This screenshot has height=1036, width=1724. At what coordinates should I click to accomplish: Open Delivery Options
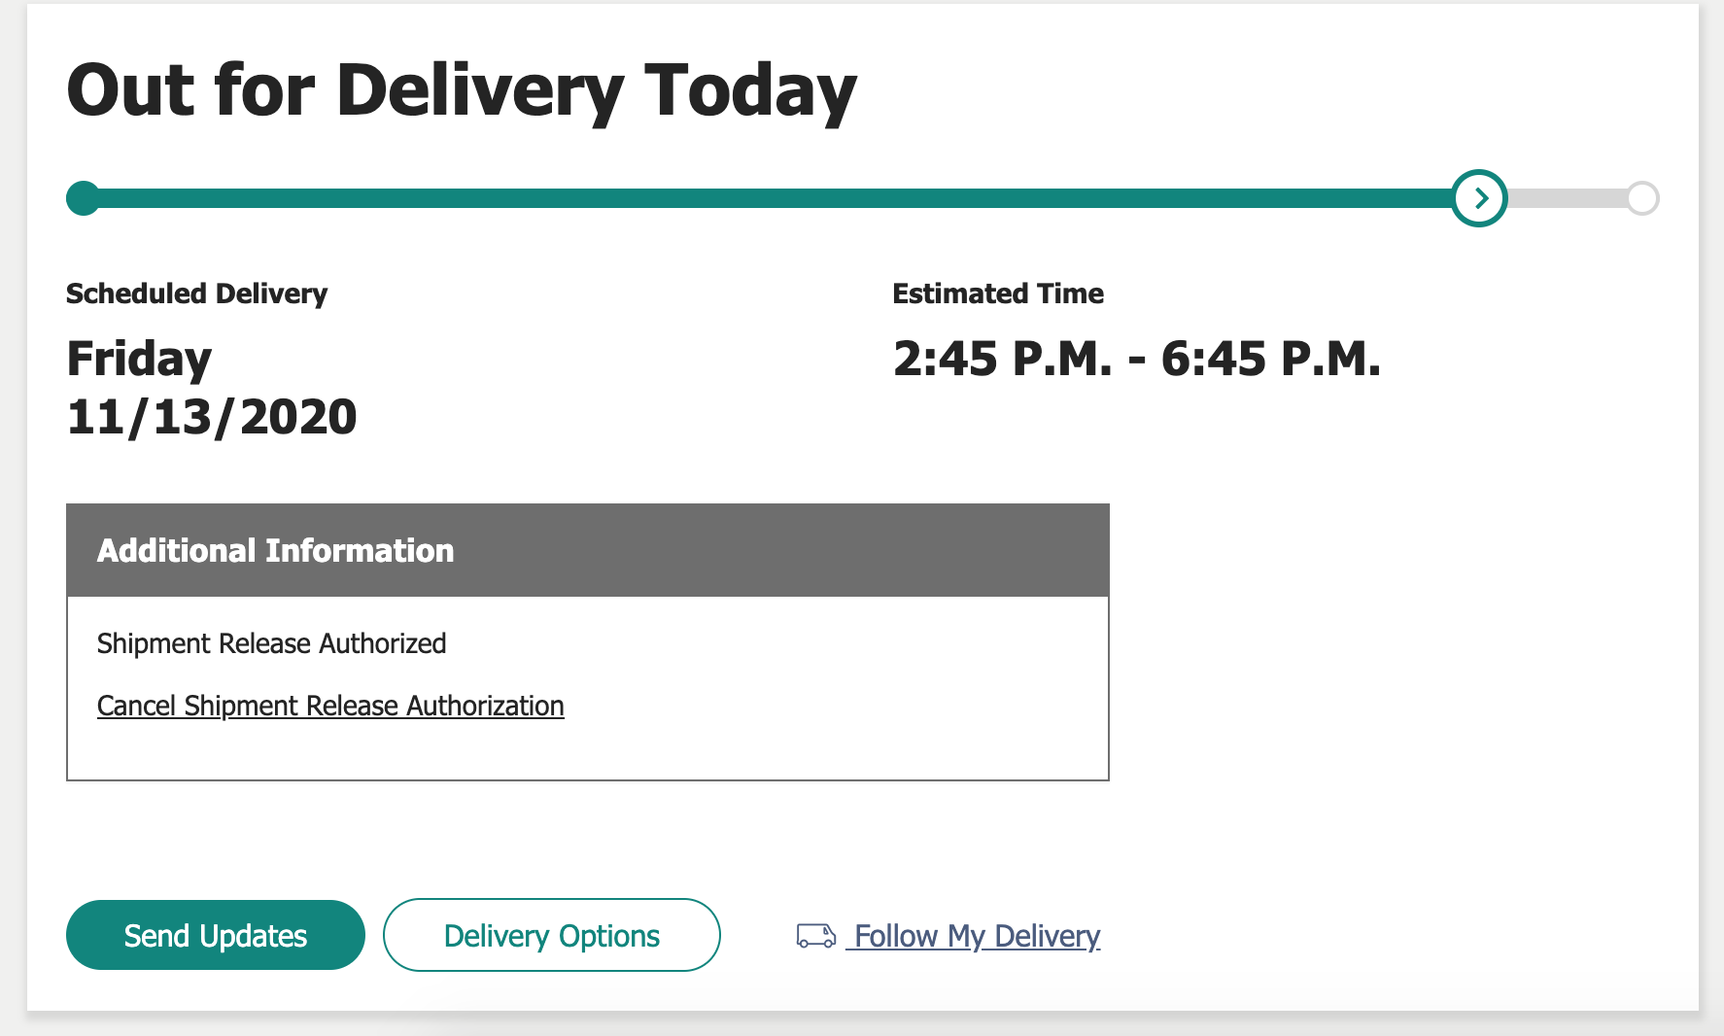[551, 935]
